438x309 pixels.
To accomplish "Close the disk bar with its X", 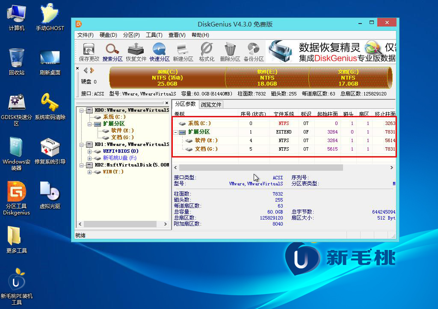I will (x=77, y=68).
